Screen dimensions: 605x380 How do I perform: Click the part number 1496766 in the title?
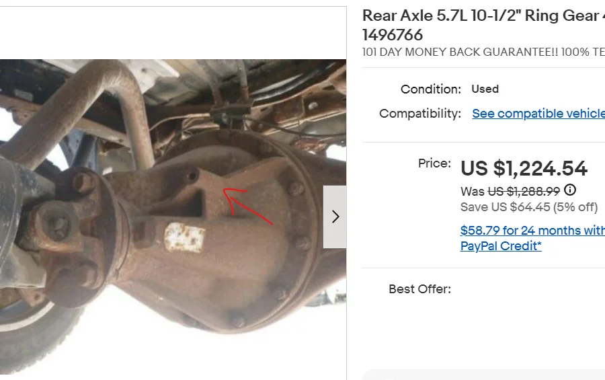pos(393,35)
